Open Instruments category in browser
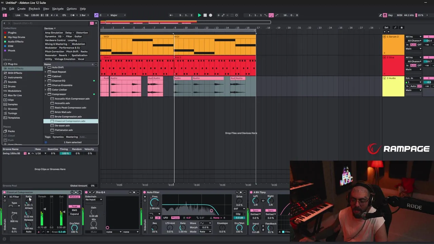The image size is (434, 244). click(15, 77)
